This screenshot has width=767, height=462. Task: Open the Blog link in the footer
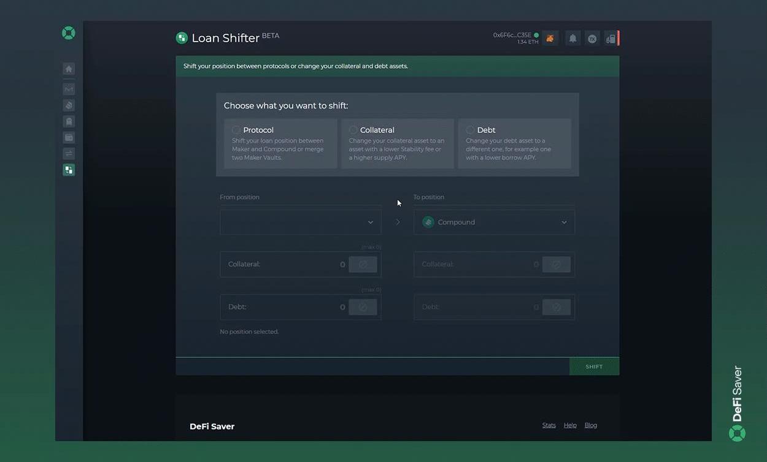590,425
